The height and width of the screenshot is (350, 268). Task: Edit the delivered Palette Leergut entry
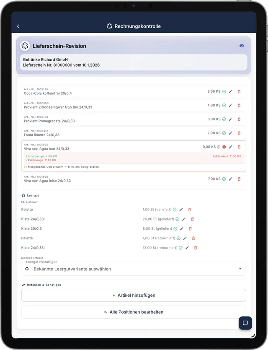click(x=181, y=210)
